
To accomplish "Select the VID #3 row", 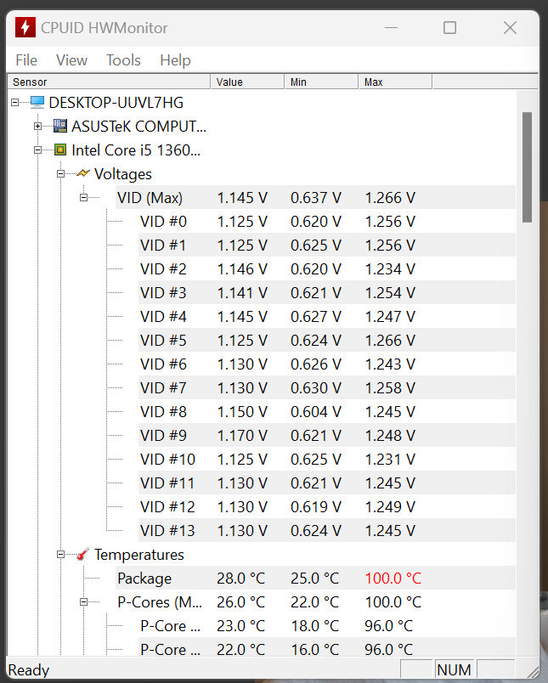I will point(327,293).
